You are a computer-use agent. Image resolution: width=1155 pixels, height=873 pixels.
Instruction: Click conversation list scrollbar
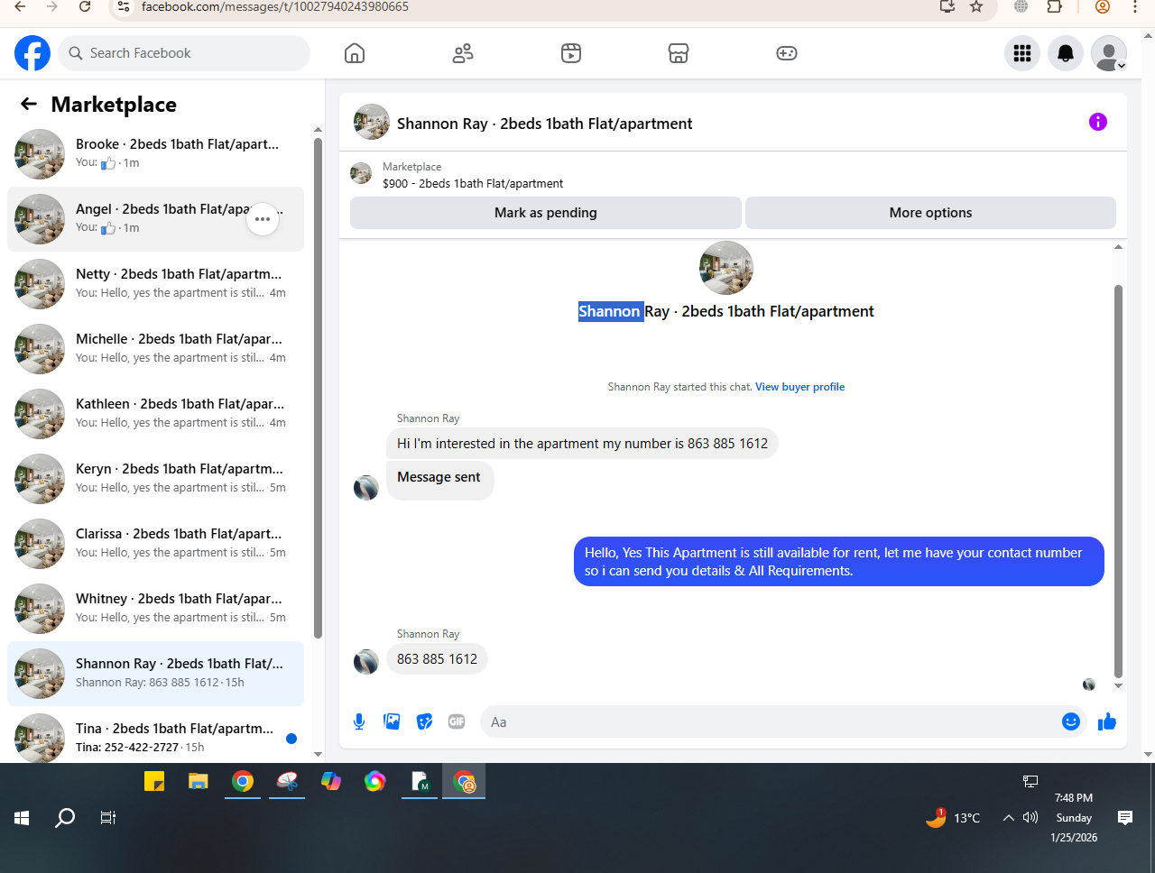tap(318, 388)
